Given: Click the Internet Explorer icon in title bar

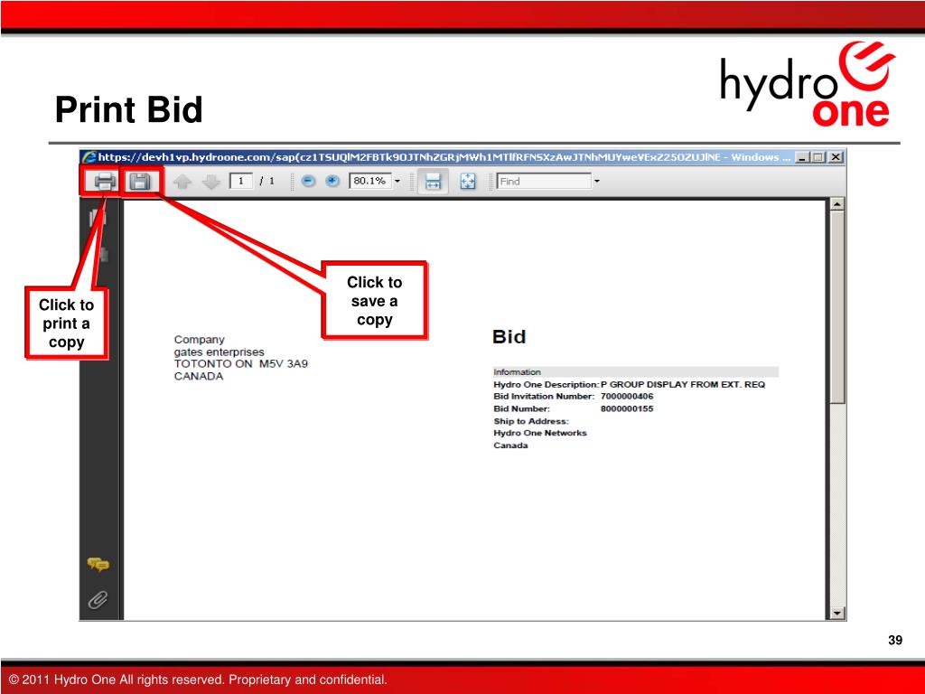Looking at the screenshot, I should tap(89, 157).
